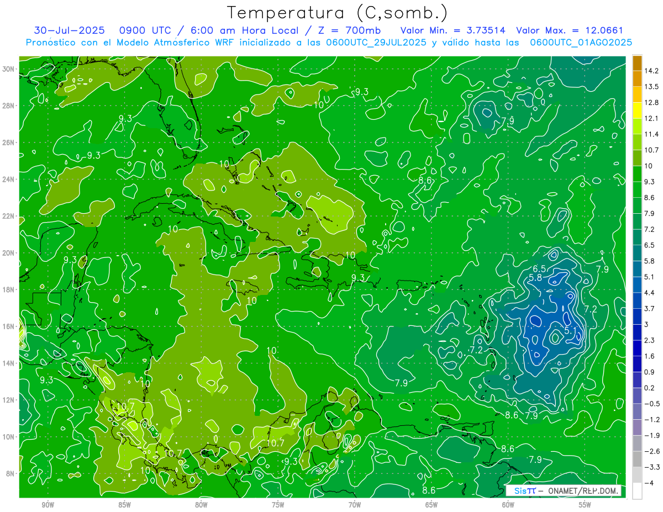Click the legend value 0.2

650,388
